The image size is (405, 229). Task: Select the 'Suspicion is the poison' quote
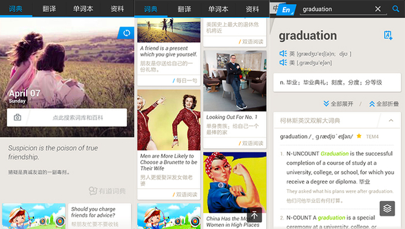coord(53,152)
